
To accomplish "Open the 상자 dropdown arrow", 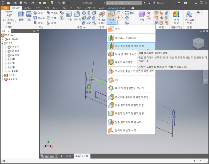I will pyautogui.click(x=142, y=22).
